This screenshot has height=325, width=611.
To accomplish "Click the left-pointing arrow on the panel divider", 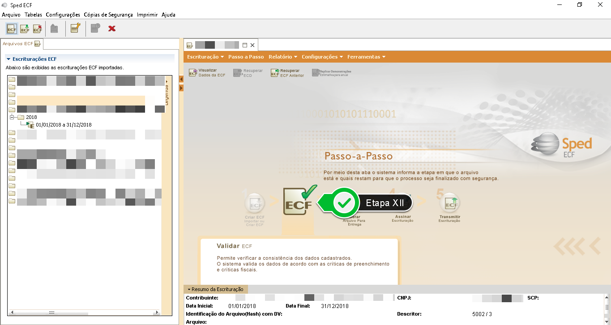I will click(181, 79).
